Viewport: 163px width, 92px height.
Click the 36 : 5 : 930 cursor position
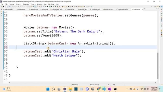[111, 85]
